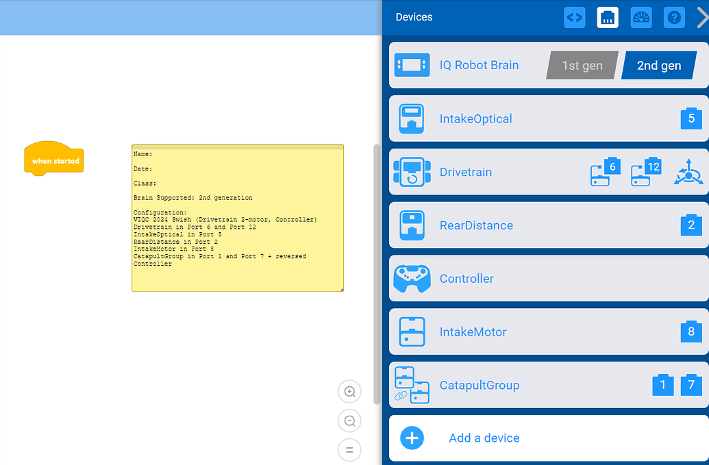The height and width of the screenshot is (465, 709).
Task: Select the 2nd gen brain option
Action: click(x=657, y=65)
